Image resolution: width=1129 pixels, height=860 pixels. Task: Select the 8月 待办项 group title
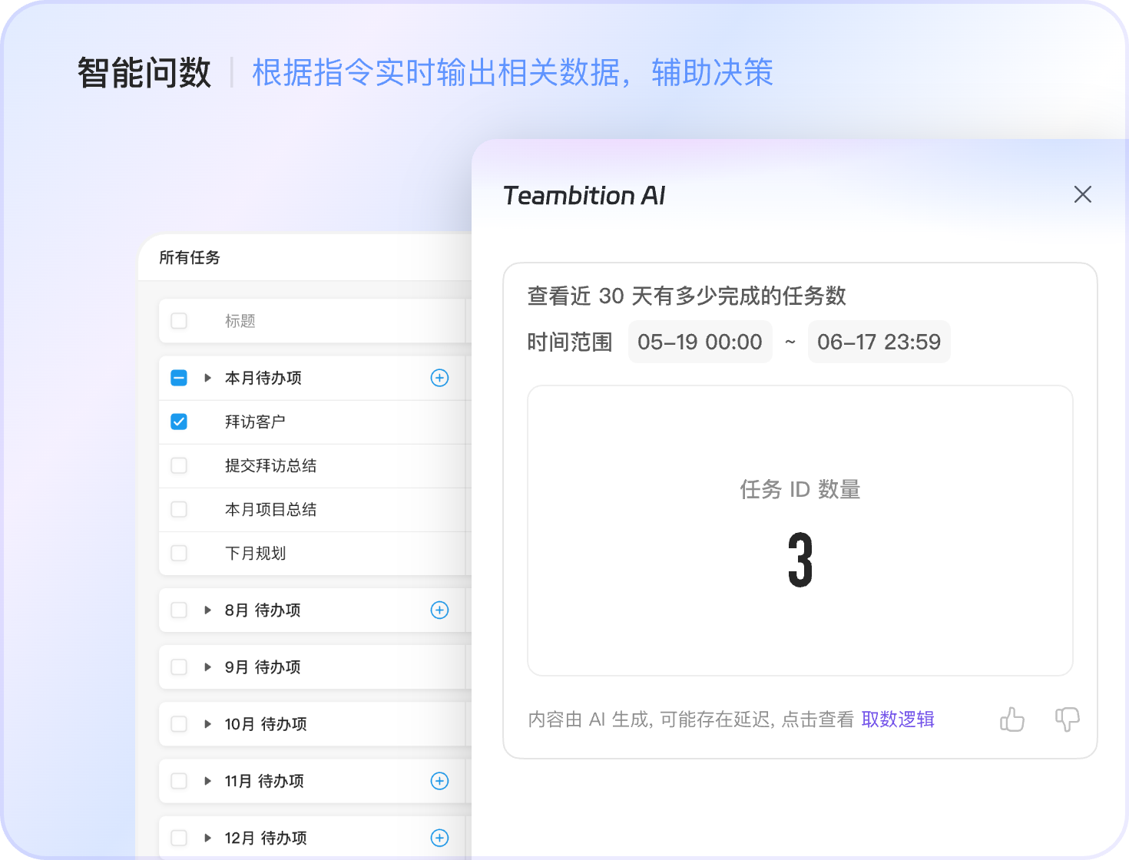(x=263, y=610)
